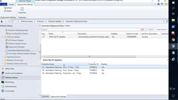The image size is (178, 100).
Task: Open App Configuration Policies node
Action: click(x=18, y=34)
